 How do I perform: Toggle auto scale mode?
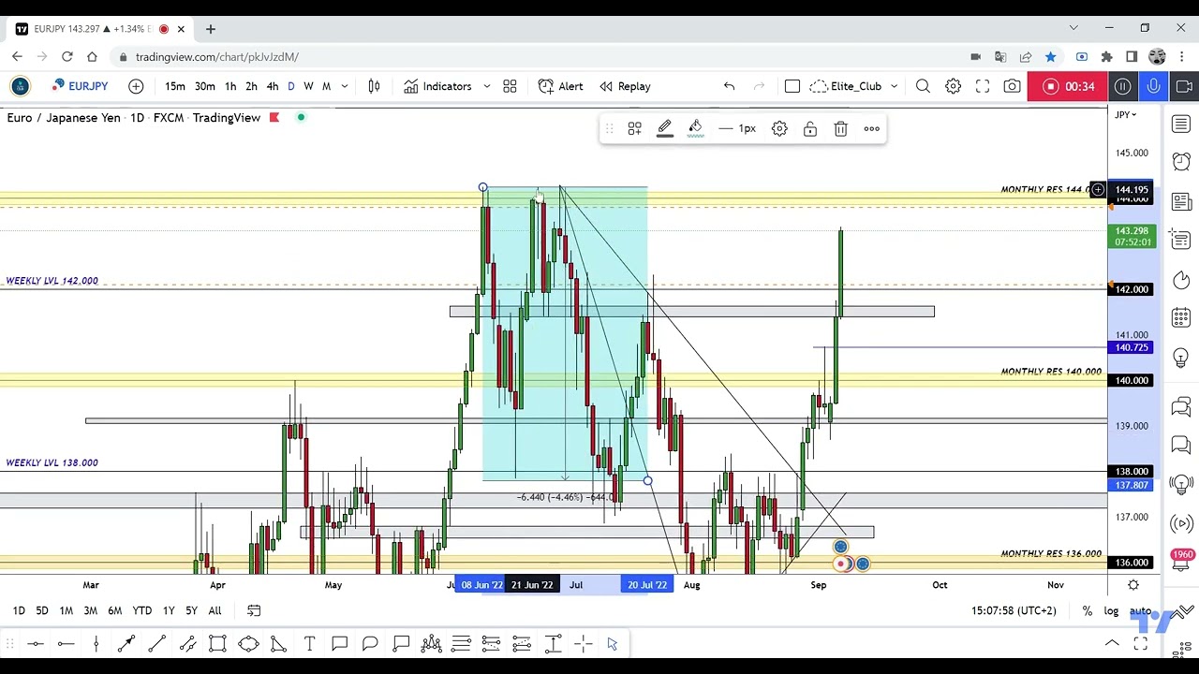1140,610
